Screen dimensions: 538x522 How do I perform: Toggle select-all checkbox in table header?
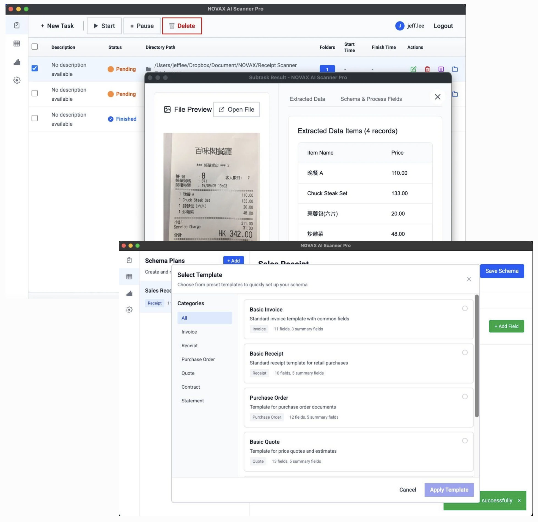pos(35,47)
